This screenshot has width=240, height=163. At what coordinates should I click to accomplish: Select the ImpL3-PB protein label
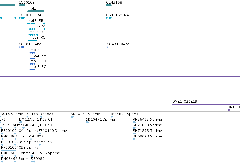pos(38,50)
